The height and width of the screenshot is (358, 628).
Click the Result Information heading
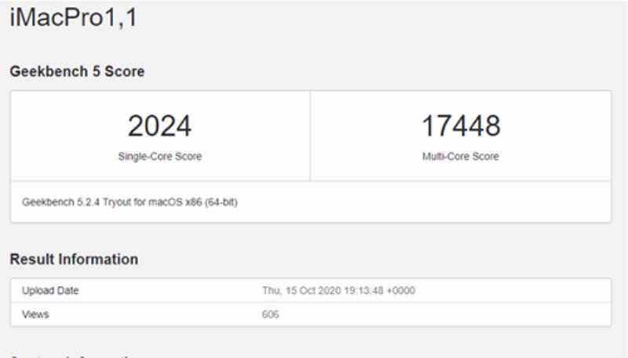74,259
